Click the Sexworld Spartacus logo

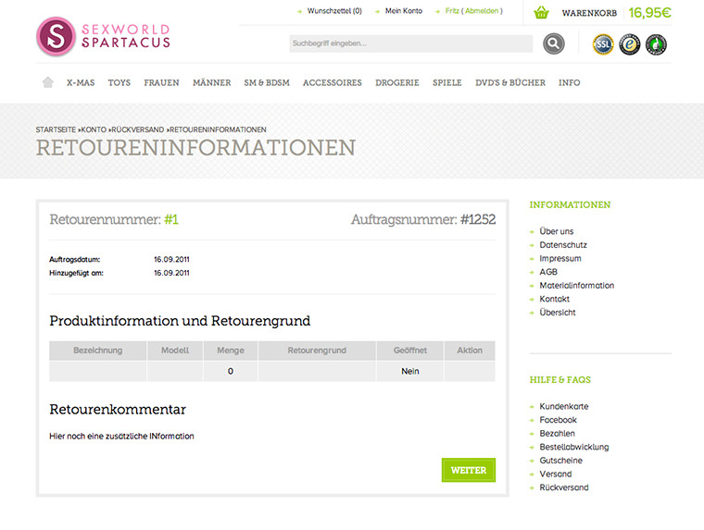pos(103,36)
